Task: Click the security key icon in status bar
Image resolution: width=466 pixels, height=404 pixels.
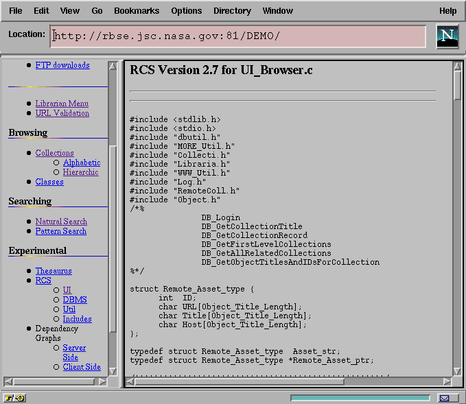Action: pos(14,398)
